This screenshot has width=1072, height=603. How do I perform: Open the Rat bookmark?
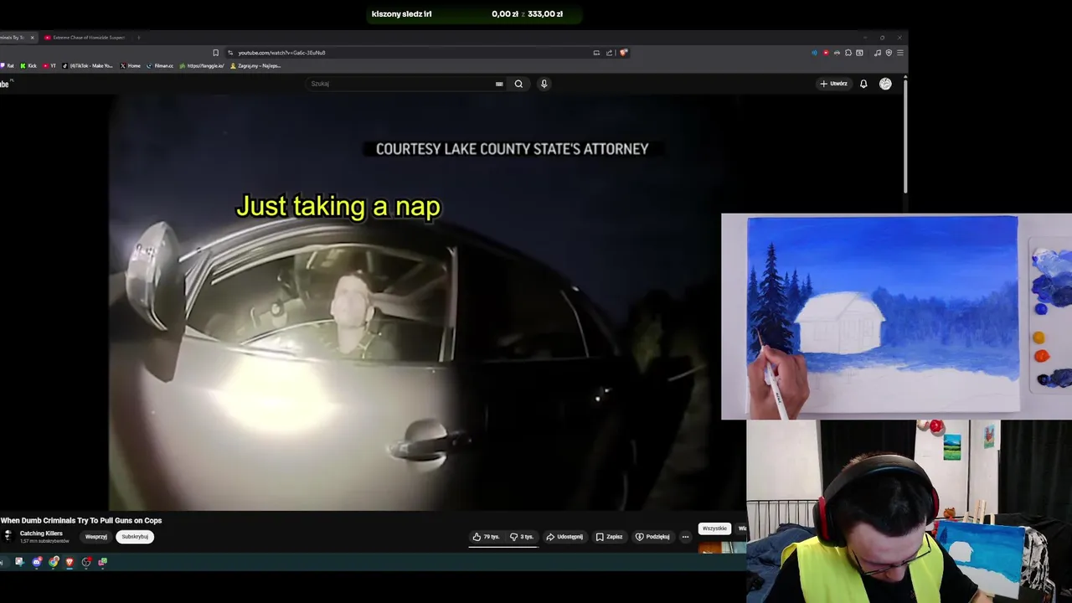(x=8, y=65)
